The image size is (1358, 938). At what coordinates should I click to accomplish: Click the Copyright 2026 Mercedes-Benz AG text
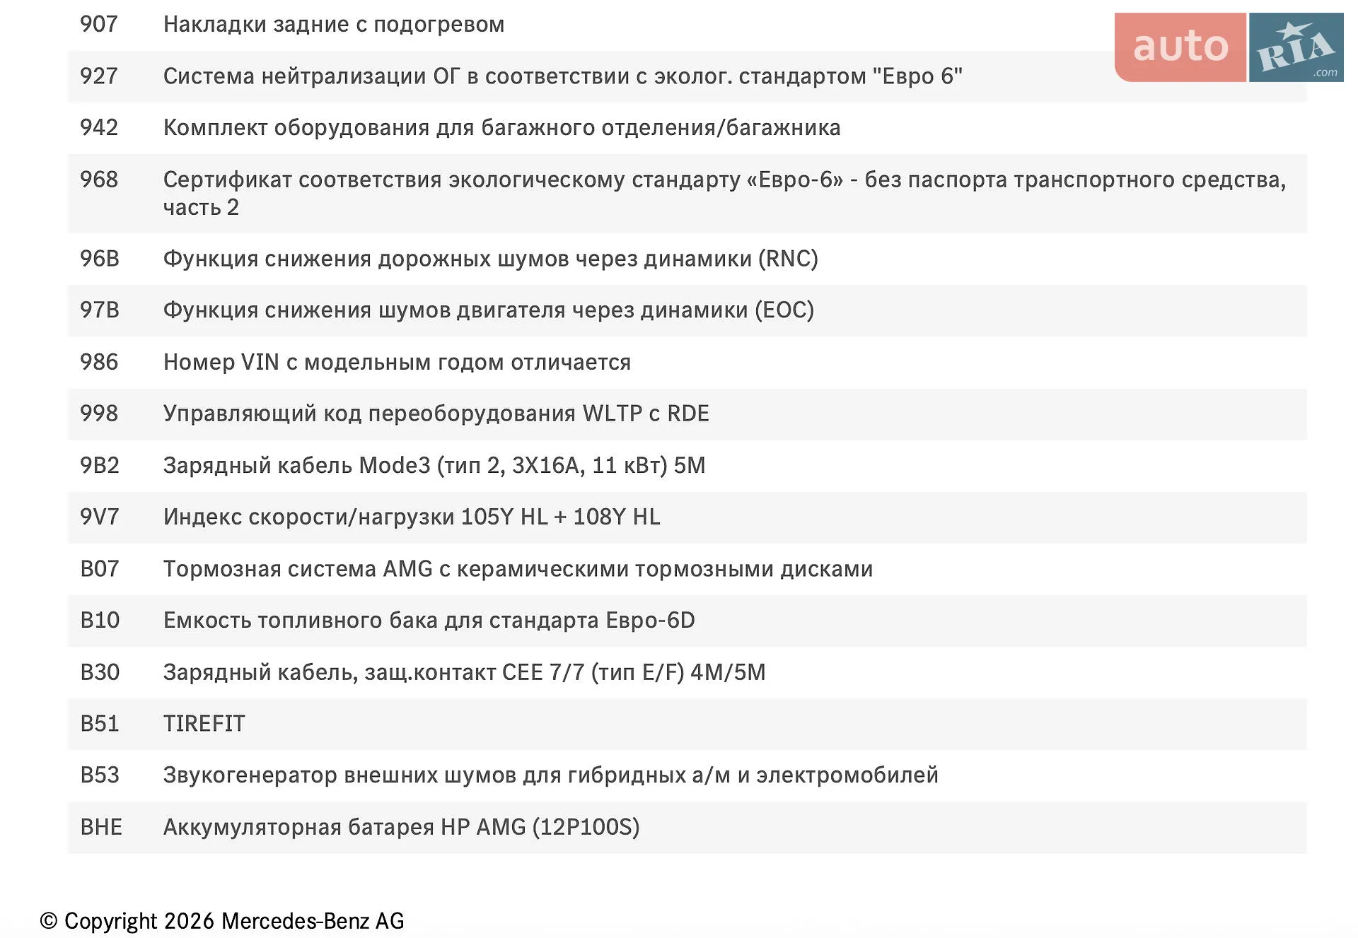[222, 921]
